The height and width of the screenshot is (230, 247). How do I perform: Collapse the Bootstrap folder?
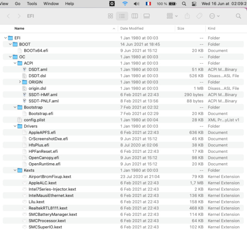15,107
